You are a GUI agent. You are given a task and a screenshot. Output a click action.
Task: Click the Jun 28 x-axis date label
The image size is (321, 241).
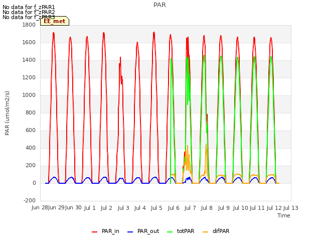coord(40,208)
